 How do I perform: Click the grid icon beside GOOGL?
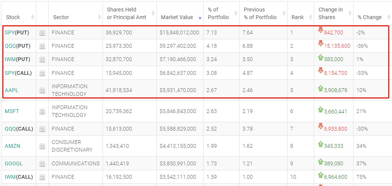click(42, 164)
